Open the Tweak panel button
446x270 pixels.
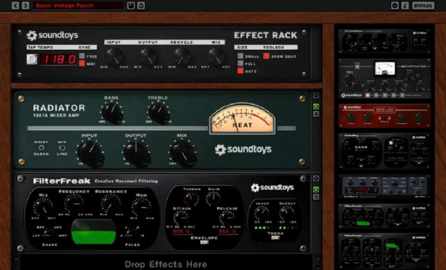pyautogui.click(x=275, y=237)
